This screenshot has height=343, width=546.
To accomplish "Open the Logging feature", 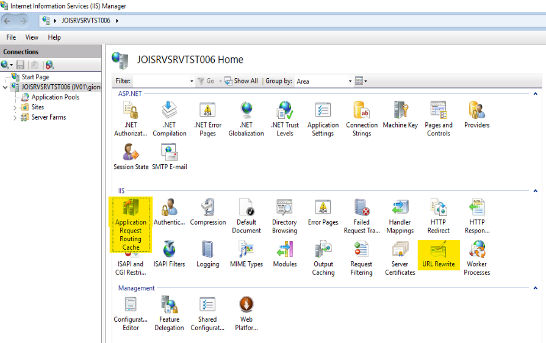I will [x=208, y=255].
